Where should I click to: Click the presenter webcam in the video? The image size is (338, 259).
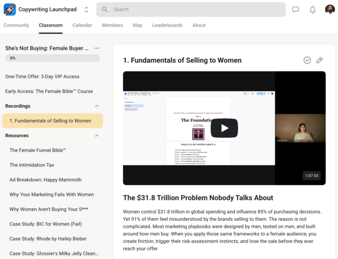click(x=300, y=128)
